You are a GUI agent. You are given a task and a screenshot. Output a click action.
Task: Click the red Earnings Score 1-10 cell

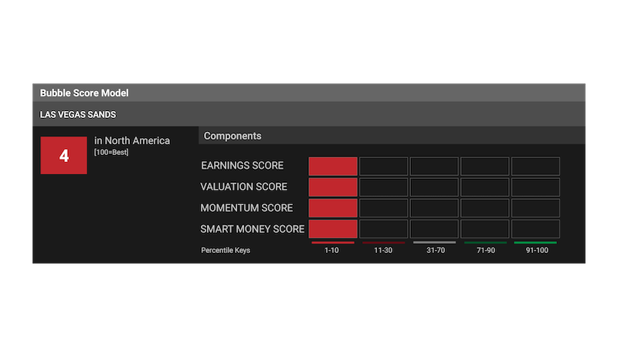[333, 166]
